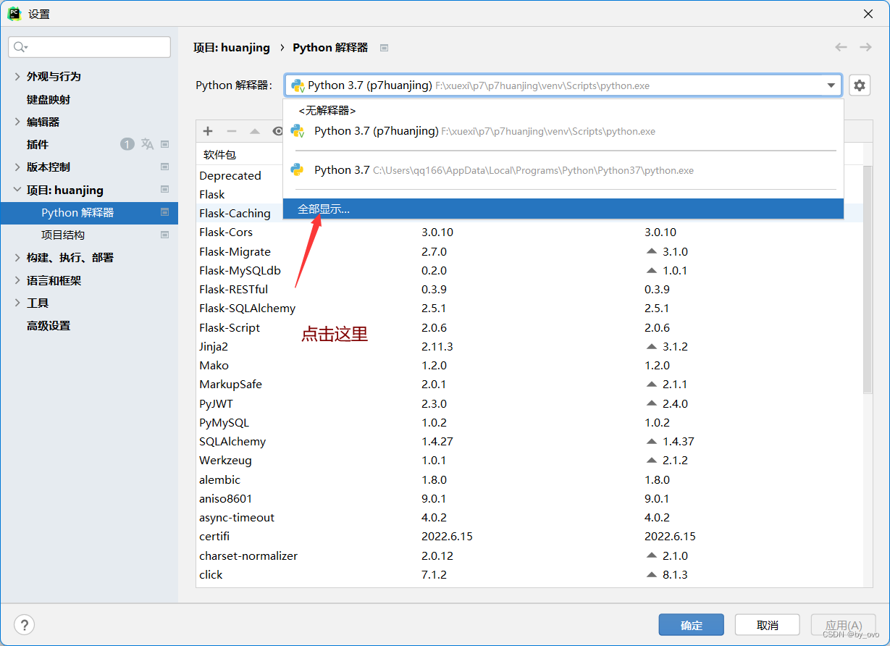Select the certifi package row
This screenshot has height=646, width=890.
pyautogui.click(x=529, y=537)
